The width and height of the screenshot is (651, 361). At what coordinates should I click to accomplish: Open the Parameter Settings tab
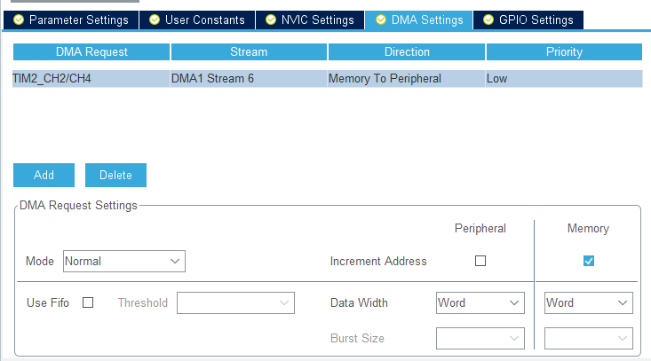coord(70,20)
